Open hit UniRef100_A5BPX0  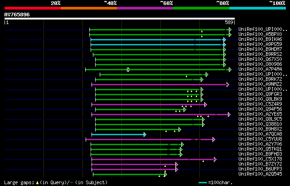[260, 34]
